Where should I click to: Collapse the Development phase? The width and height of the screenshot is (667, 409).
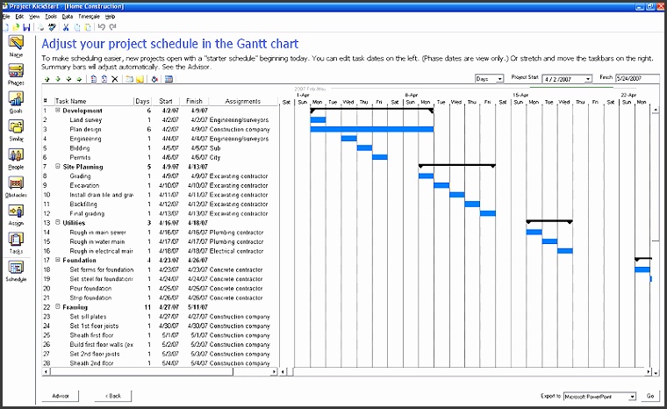(x=58, y=111)
